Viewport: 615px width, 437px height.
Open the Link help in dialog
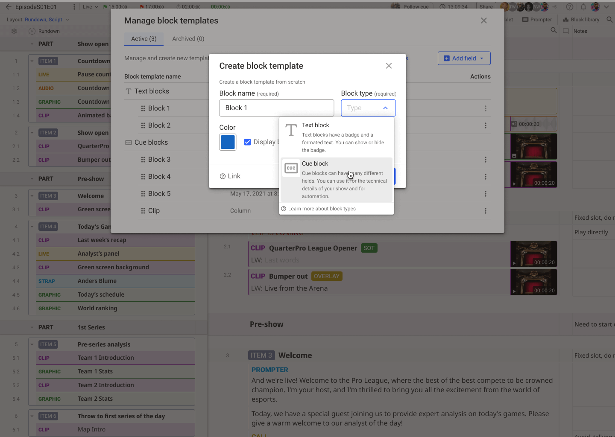[x=230, y=176]
